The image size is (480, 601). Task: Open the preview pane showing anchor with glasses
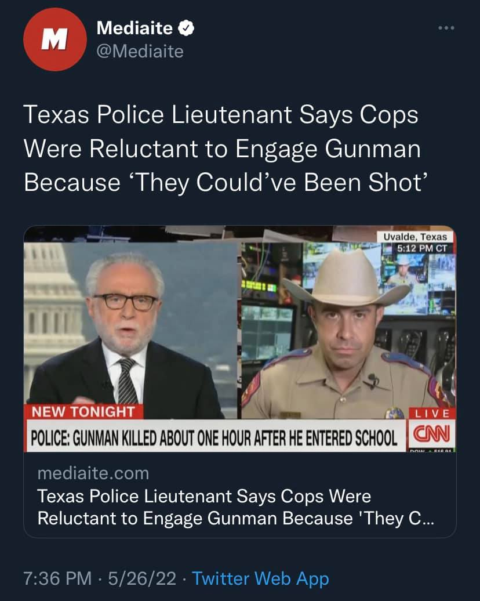(130, 331)
